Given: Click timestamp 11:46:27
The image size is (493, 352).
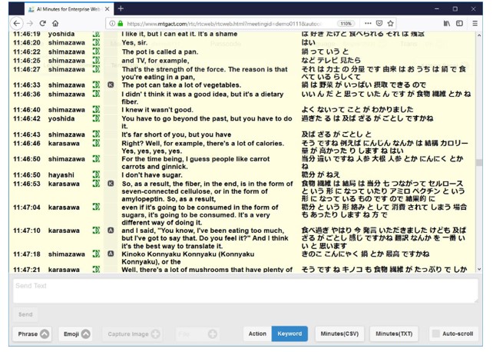Looking at the screenshot, I should pos(27,69).
